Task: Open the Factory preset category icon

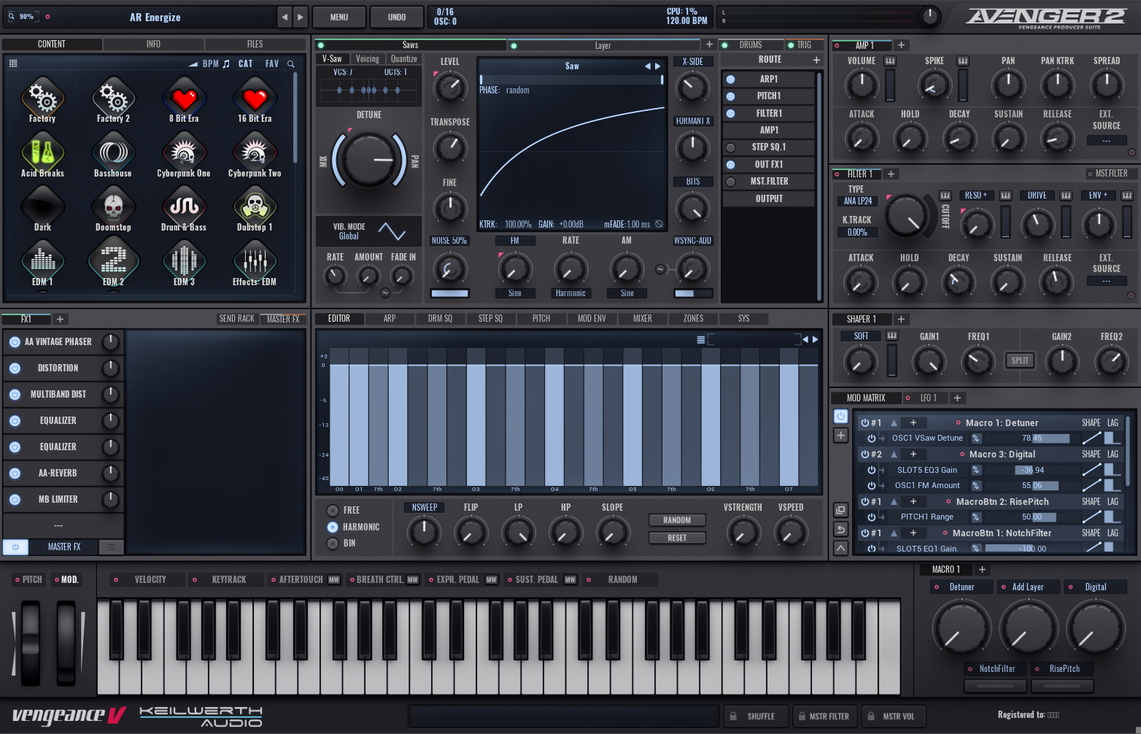Action: tap(42, 98)
